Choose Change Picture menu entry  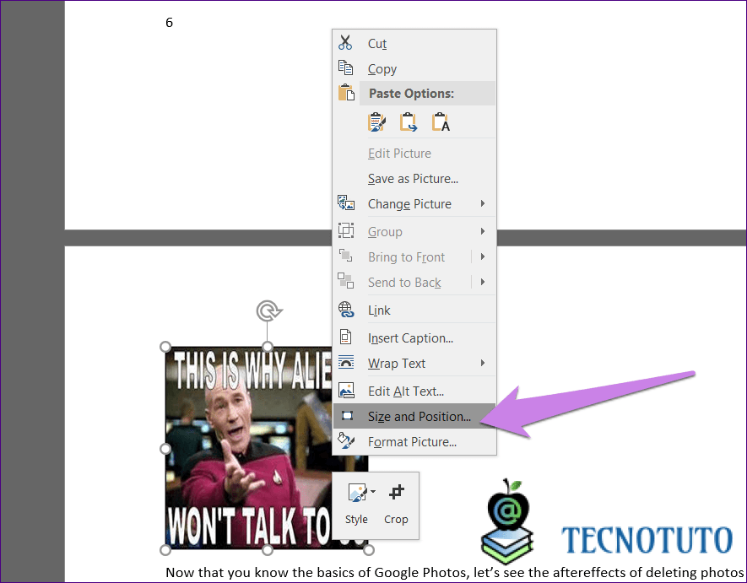(x=414, y=204)
